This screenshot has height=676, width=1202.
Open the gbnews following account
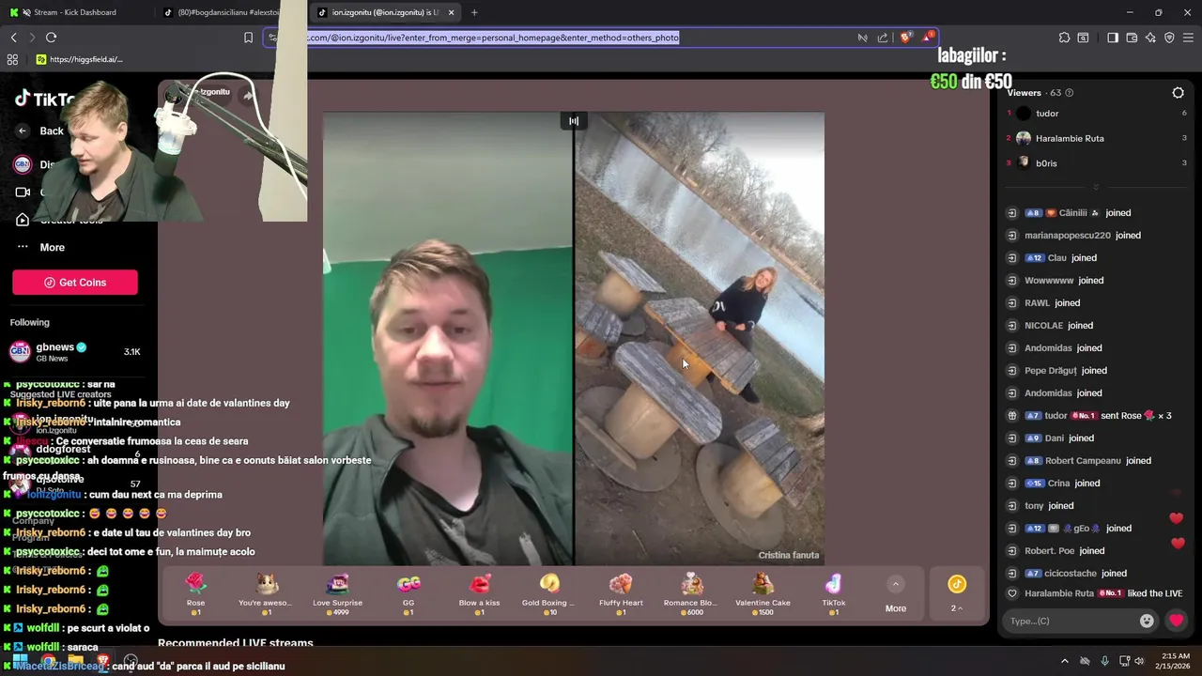click(75, 352)
